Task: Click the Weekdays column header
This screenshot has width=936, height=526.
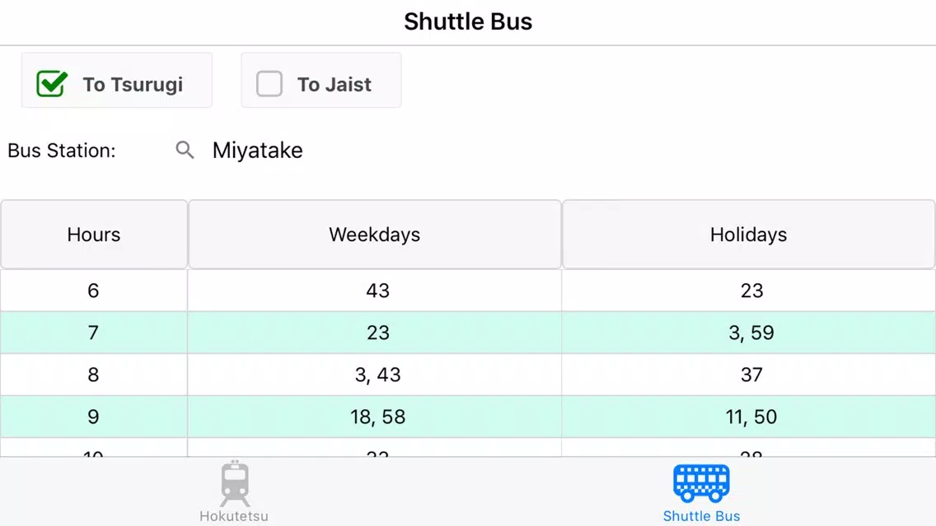Action: 375,235
